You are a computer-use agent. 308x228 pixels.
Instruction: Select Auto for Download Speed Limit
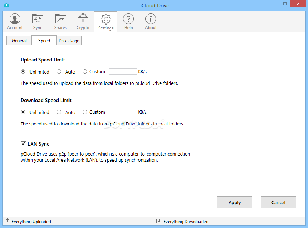(59, 112)
